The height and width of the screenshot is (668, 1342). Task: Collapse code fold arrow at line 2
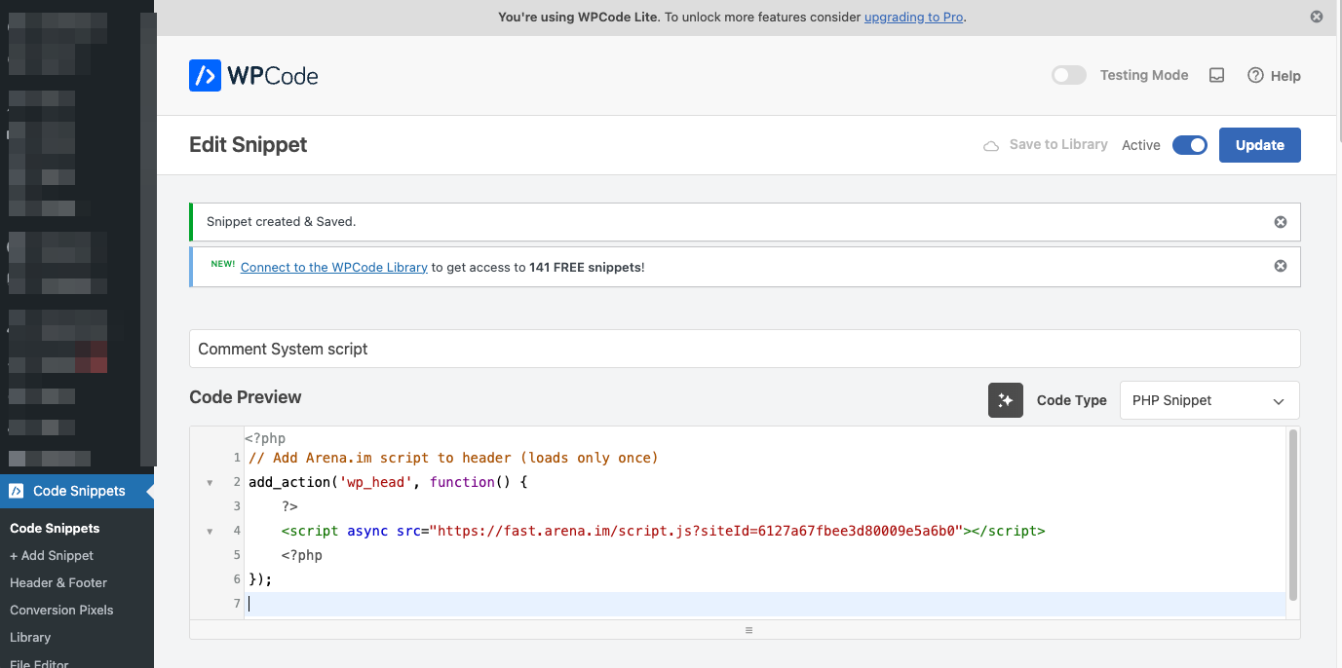(210, 483)
